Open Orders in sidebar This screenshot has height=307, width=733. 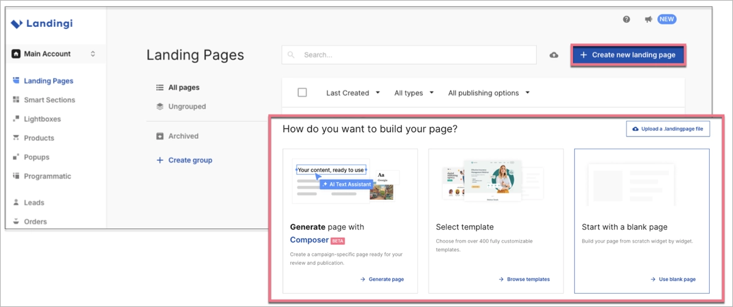click(x=35, y=222)
